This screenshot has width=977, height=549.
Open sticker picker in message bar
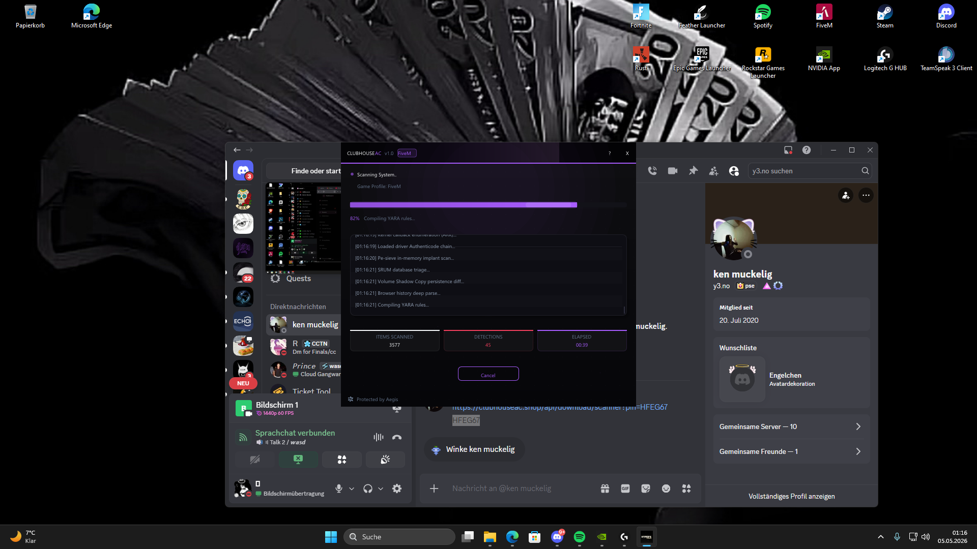[646, 489]
